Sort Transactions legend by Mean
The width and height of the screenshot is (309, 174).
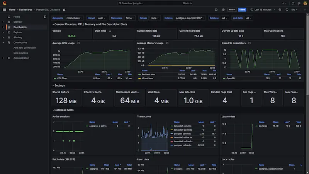point(201,122)
